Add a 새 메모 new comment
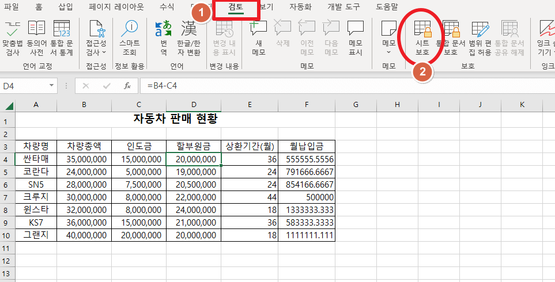The image size is (555, 282). (259, 38)
